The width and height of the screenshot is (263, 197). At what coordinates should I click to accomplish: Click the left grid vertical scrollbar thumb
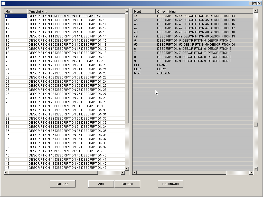(x=127, y=68)
